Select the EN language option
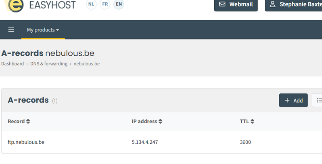 [x=119, y=4]
